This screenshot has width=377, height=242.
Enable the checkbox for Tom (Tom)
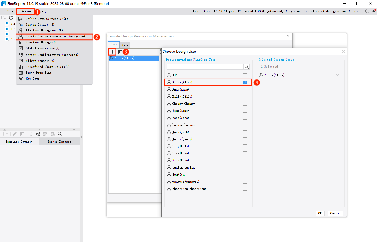click(245, 174)
